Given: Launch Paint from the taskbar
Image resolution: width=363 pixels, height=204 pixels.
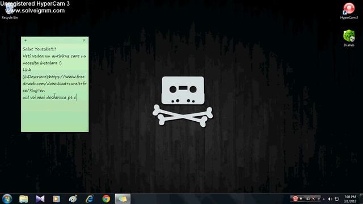Looking at the screenshot, I should pyautogui.click(x=73, y=199).
